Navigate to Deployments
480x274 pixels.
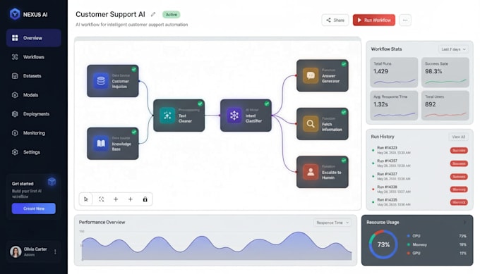(x=33, y=114)
